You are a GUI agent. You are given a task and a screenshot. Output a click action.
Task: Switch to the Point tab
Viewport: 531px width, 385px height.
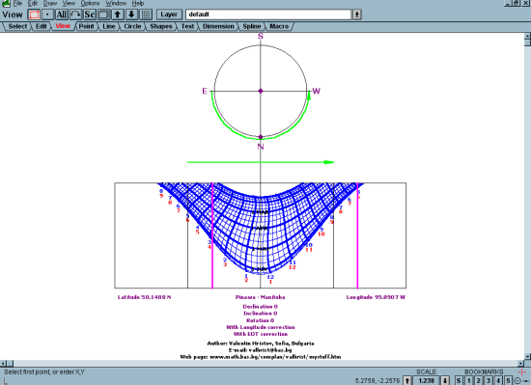pos(86,26)
